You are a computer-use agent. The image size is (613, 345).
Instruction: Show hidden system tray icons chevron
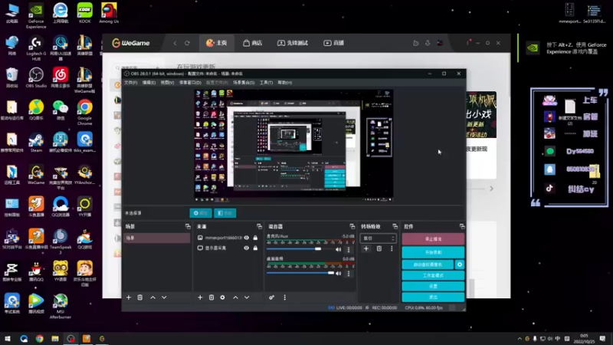point(520,339)
